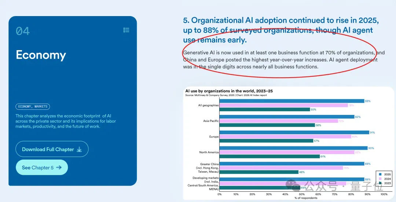Image resolution: width=396 pixels, height=202 pixels.
Task: Click the chart title AI use by organizations
Action: point(229,91)
